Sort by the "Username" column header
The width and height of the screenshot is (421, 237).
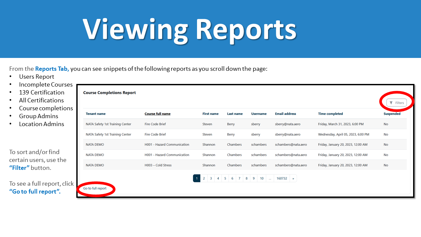coord(259,114)
